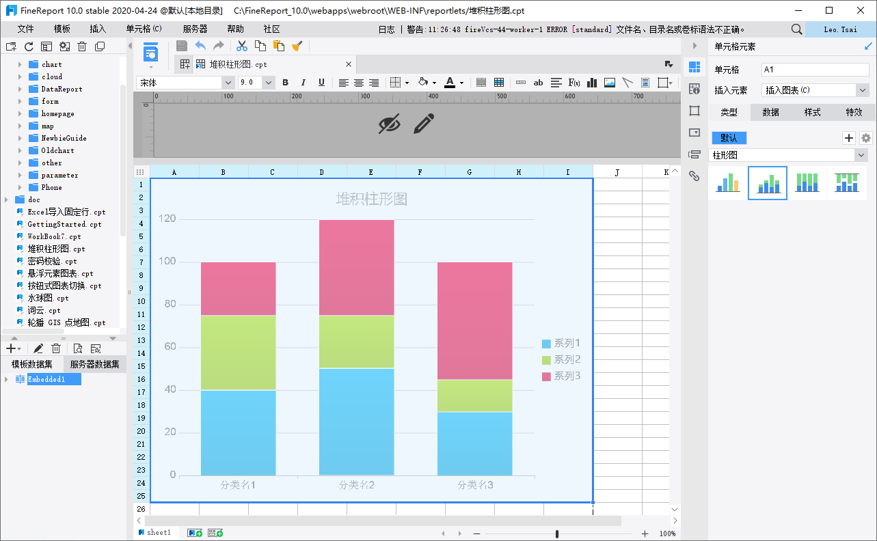
Task: Toggle bold formatting
Action: pos(286,83)
